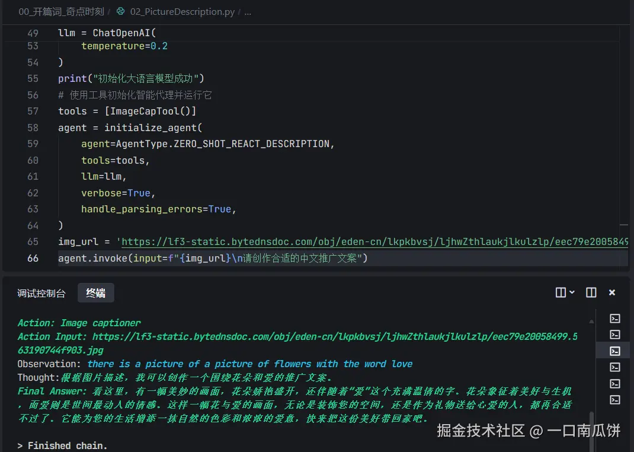Open the 02_PictureDescription.py breadcrumb
The image size is (634, 452).
[x=182, y=12]
